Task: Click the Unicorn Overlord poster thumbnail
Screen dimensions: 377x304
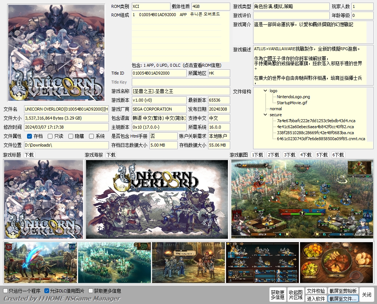Action: (56, 52)
